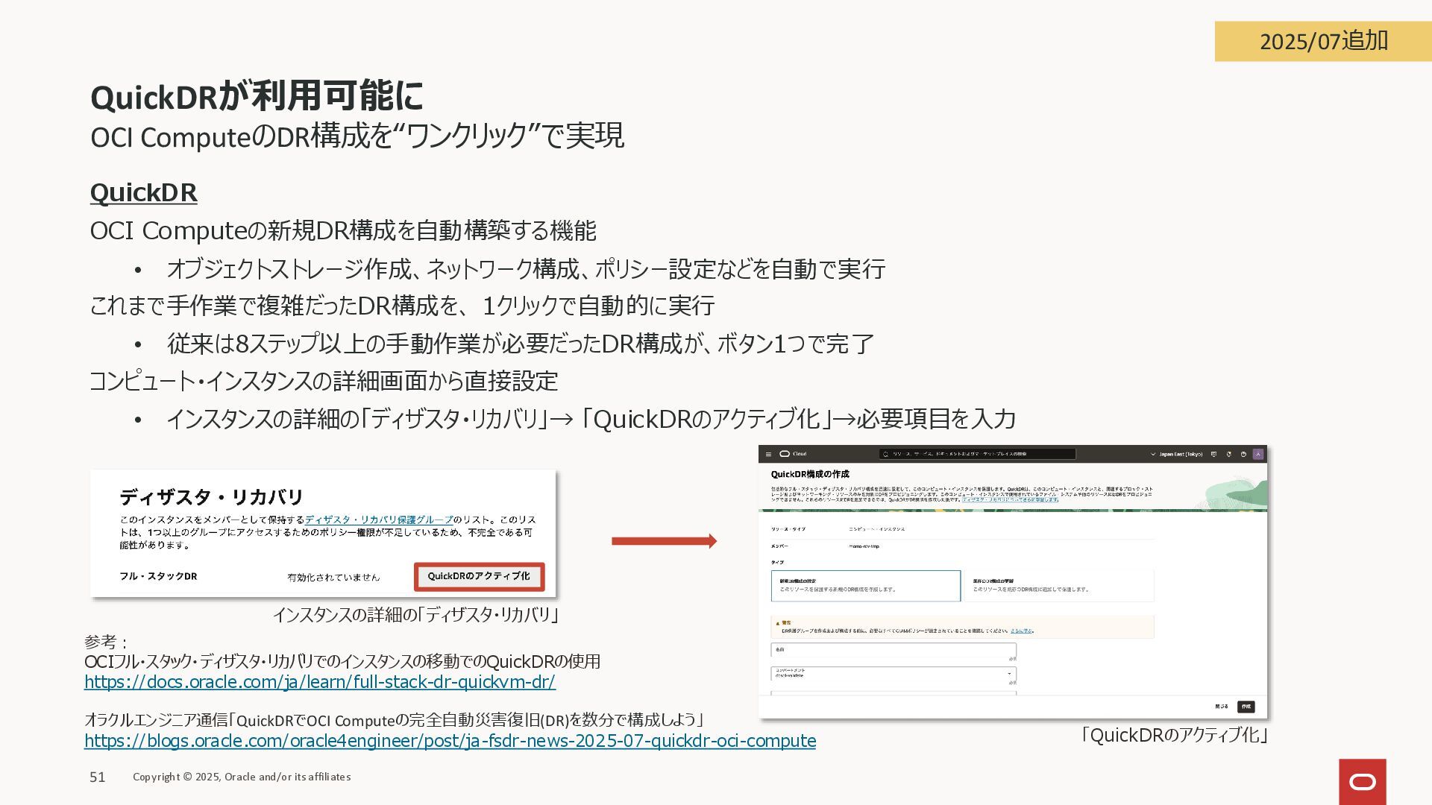The image size is (1432, 805).
Task: Select the existing DR configuration type card
Action: tap(1059, 586)
